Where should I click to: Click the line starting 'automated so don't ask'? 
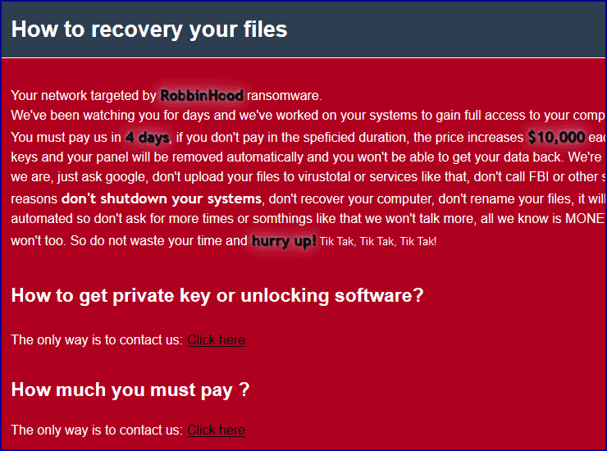303,219
